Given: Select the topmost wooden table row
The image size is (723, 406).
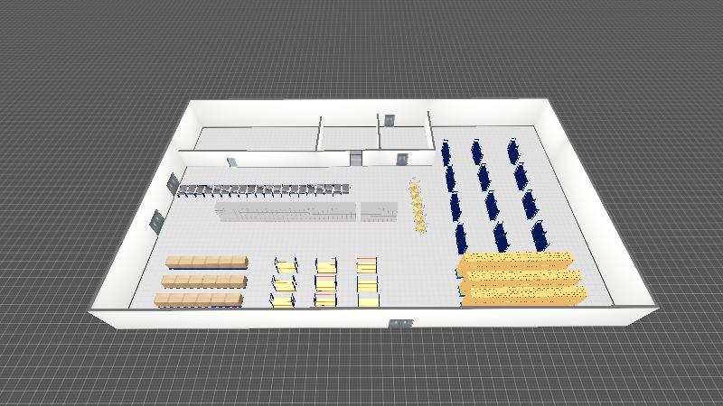Looking at the screenshot, I should pos(206,263).
